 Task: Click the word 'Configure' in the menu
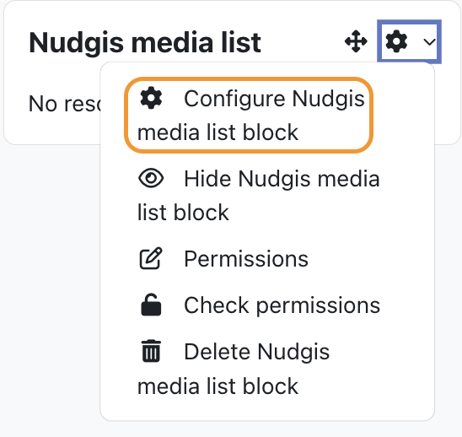[234, 100]
